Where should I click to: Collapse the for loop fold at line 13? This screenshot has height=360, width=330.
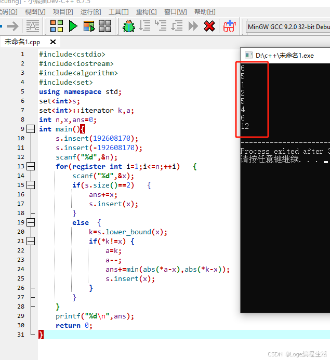click(x=31, y=166)
